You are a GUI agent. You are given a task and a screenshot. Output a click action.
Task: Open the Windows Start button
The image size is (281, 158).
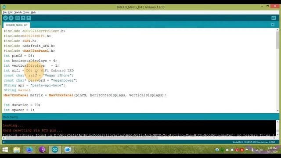5,150
